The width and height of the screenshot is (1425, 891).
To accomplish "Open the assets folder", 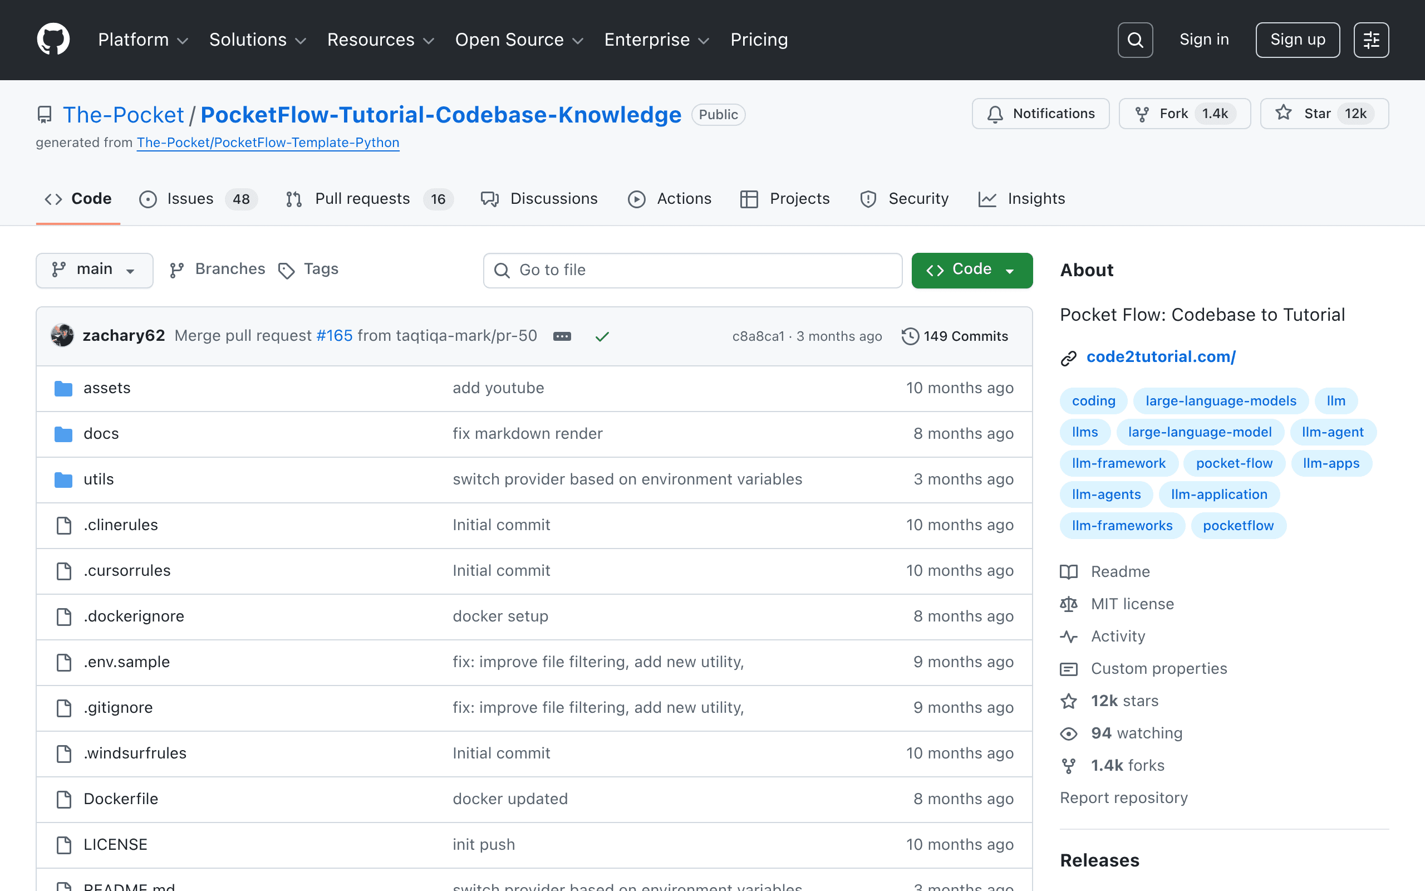I will [106, 388].
